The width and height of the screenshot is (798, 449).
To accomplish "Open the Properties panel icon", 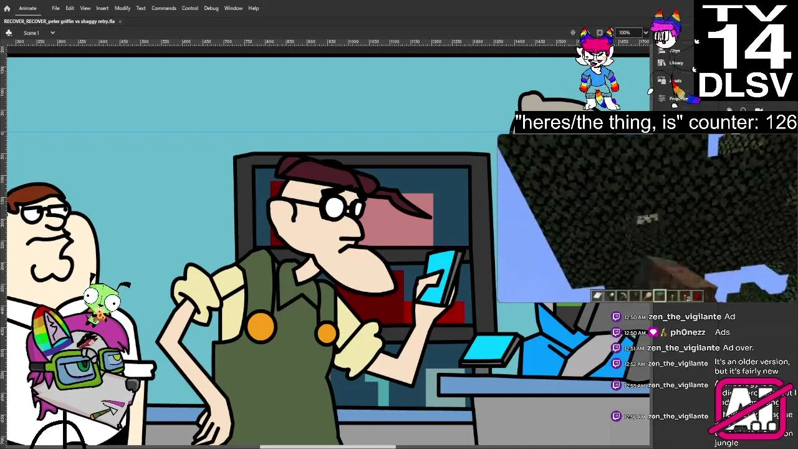I will click(x=661, y=99).
